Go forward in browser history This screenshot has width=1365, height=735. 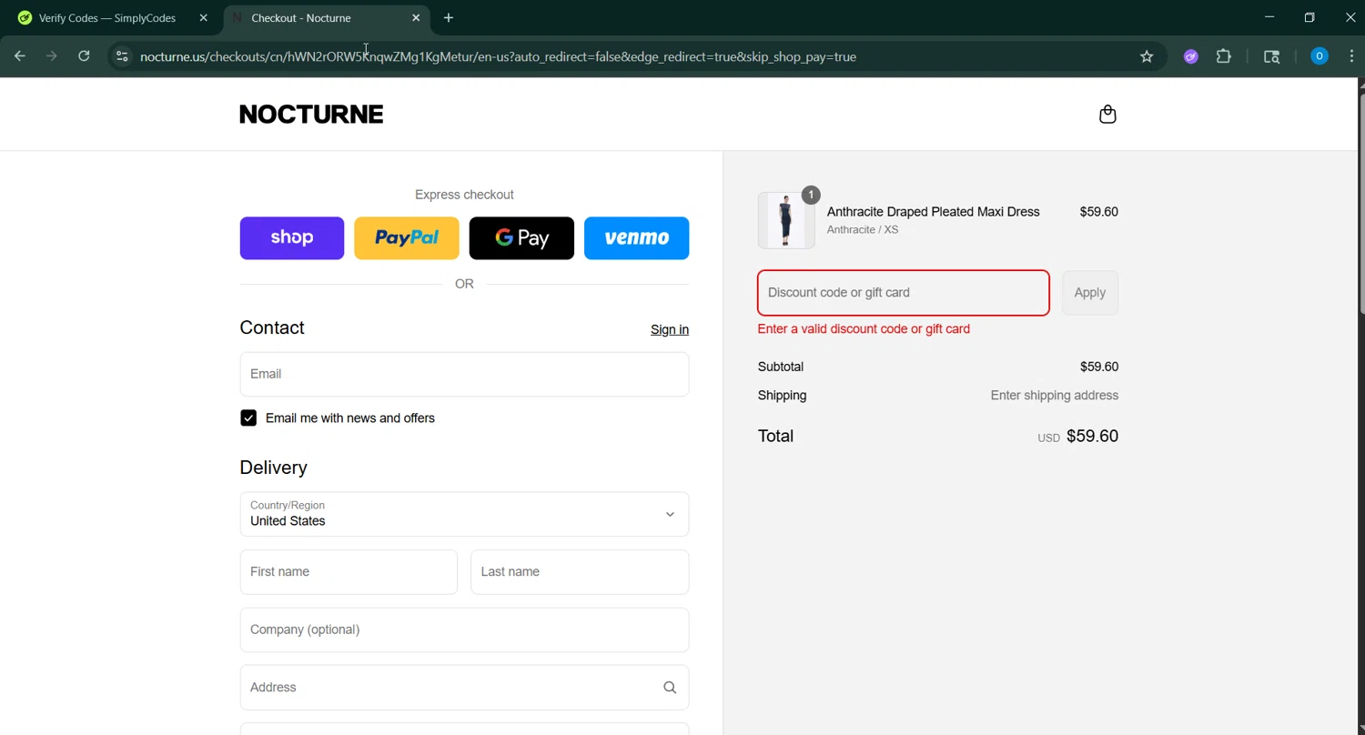52,56
